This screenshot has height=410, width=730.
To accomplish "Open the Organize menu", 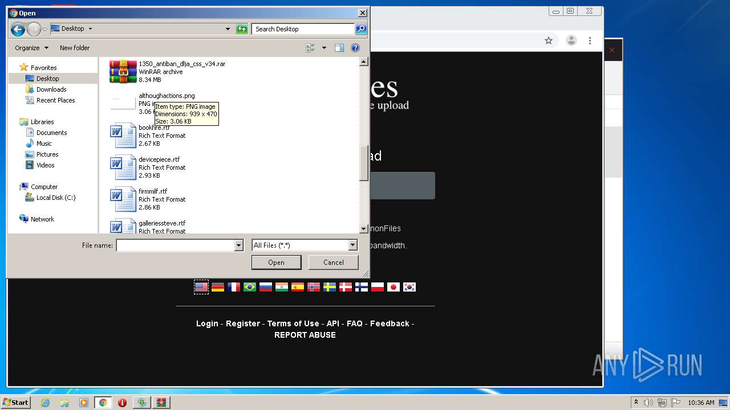I will pos(31,48).
